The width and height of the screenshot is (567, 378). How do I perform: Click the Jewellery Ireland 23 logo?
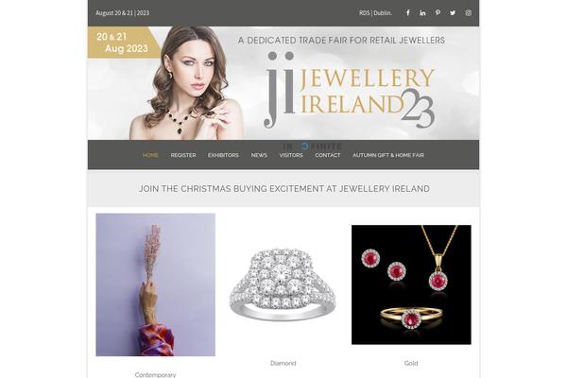(x=349, y=91)
